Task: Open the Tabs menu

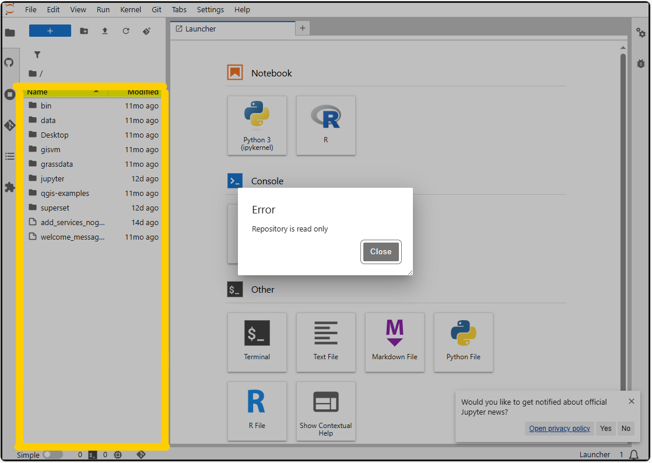Action: tap(179, 9)
